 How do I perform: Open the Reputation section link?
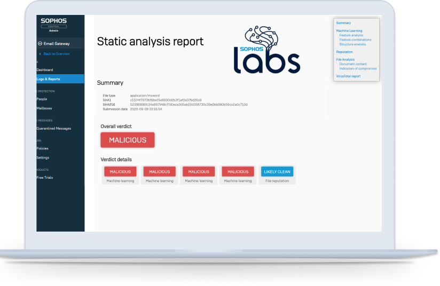344,52
